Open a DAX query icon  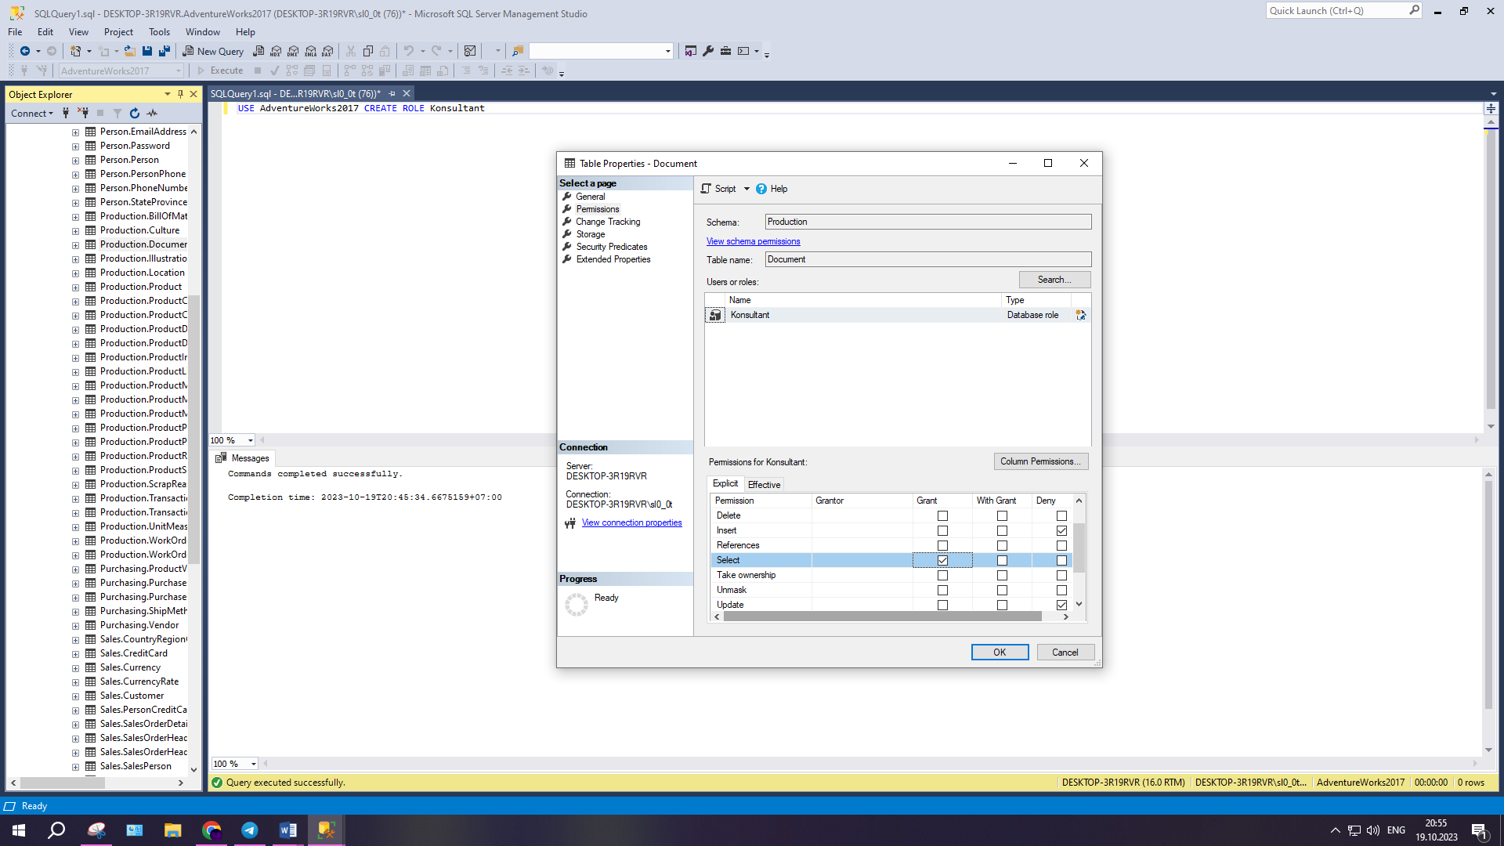coord(328,51)
